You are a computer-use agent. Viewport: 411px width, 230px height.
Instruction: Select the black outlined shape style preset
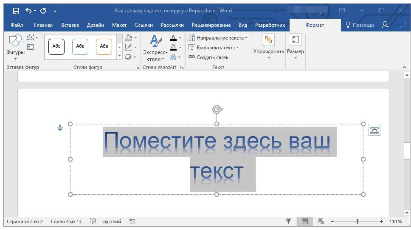[56, 46]
